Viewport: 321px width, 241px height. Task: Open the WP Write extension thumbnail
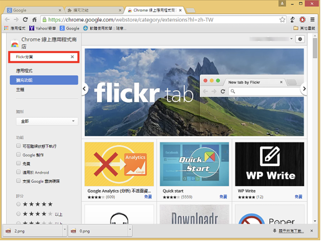click(x=270, y=164)
